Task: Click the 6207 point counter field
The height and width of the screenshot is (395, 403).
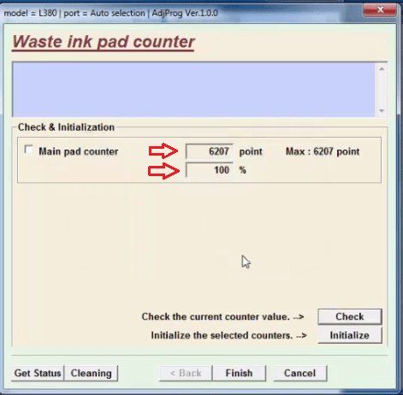Action: click(x=210, y=151)
